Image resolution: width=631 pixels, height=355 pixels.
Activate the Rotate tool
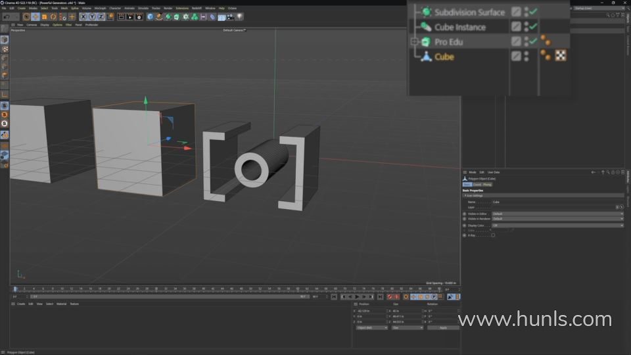[53, 16]
